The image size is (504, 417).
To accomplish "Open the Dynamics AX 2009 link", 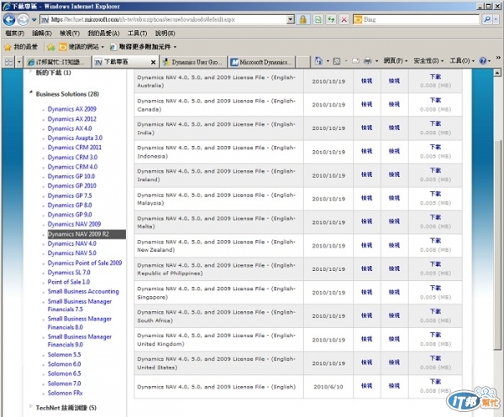I will click(72, 109).
